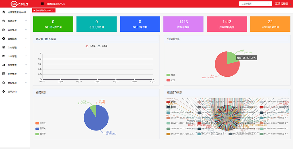Click the 入库管理 sidebar icon
This screenshot has width=293, height=149.
(4, 48)
